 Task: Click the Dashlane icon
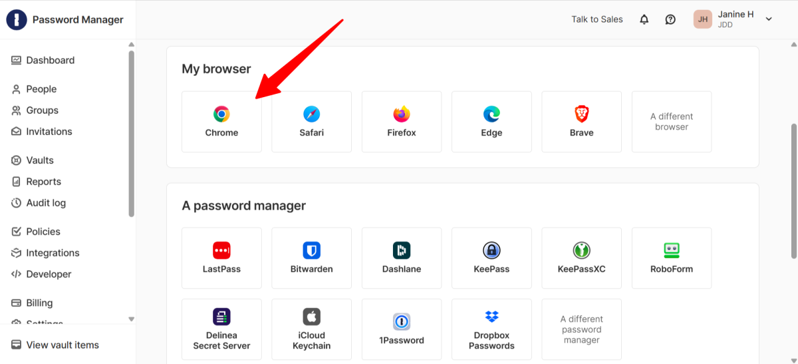click(402, 250)
